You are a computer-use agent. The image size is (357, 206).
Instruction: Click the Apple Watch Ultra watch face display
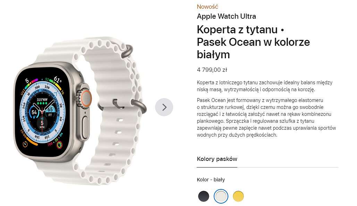coord(42,112)
